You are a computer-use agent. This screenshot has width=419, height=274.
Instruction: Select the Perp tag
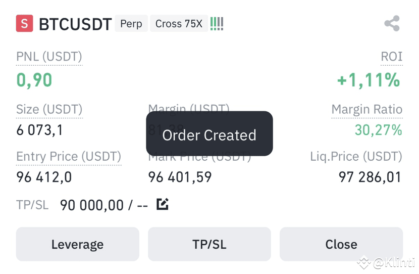point(131,24)
